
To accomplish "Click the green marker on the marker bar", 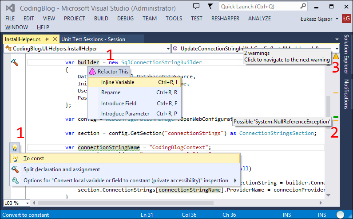I will pyautogui.click(x=336, y=117).
